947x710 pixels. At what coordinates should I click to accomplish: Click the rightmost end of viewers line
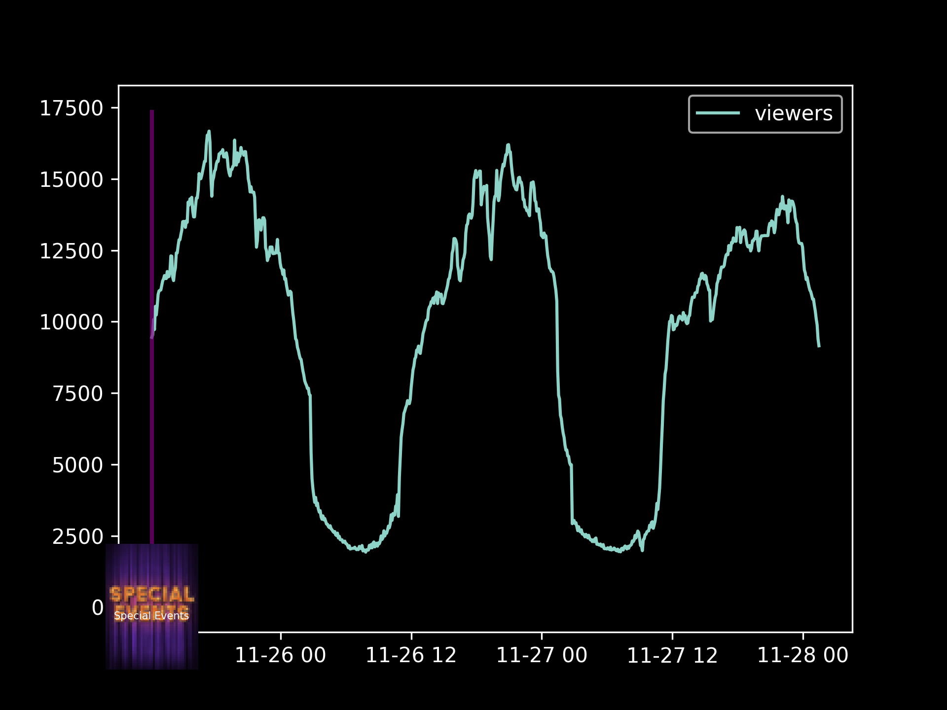point(819,346)
